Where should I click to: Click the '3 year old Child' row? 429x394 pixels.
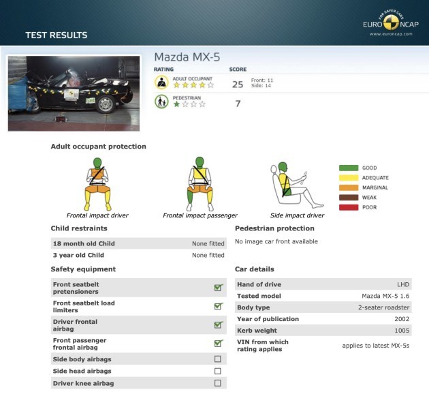[x=139, y=255]
